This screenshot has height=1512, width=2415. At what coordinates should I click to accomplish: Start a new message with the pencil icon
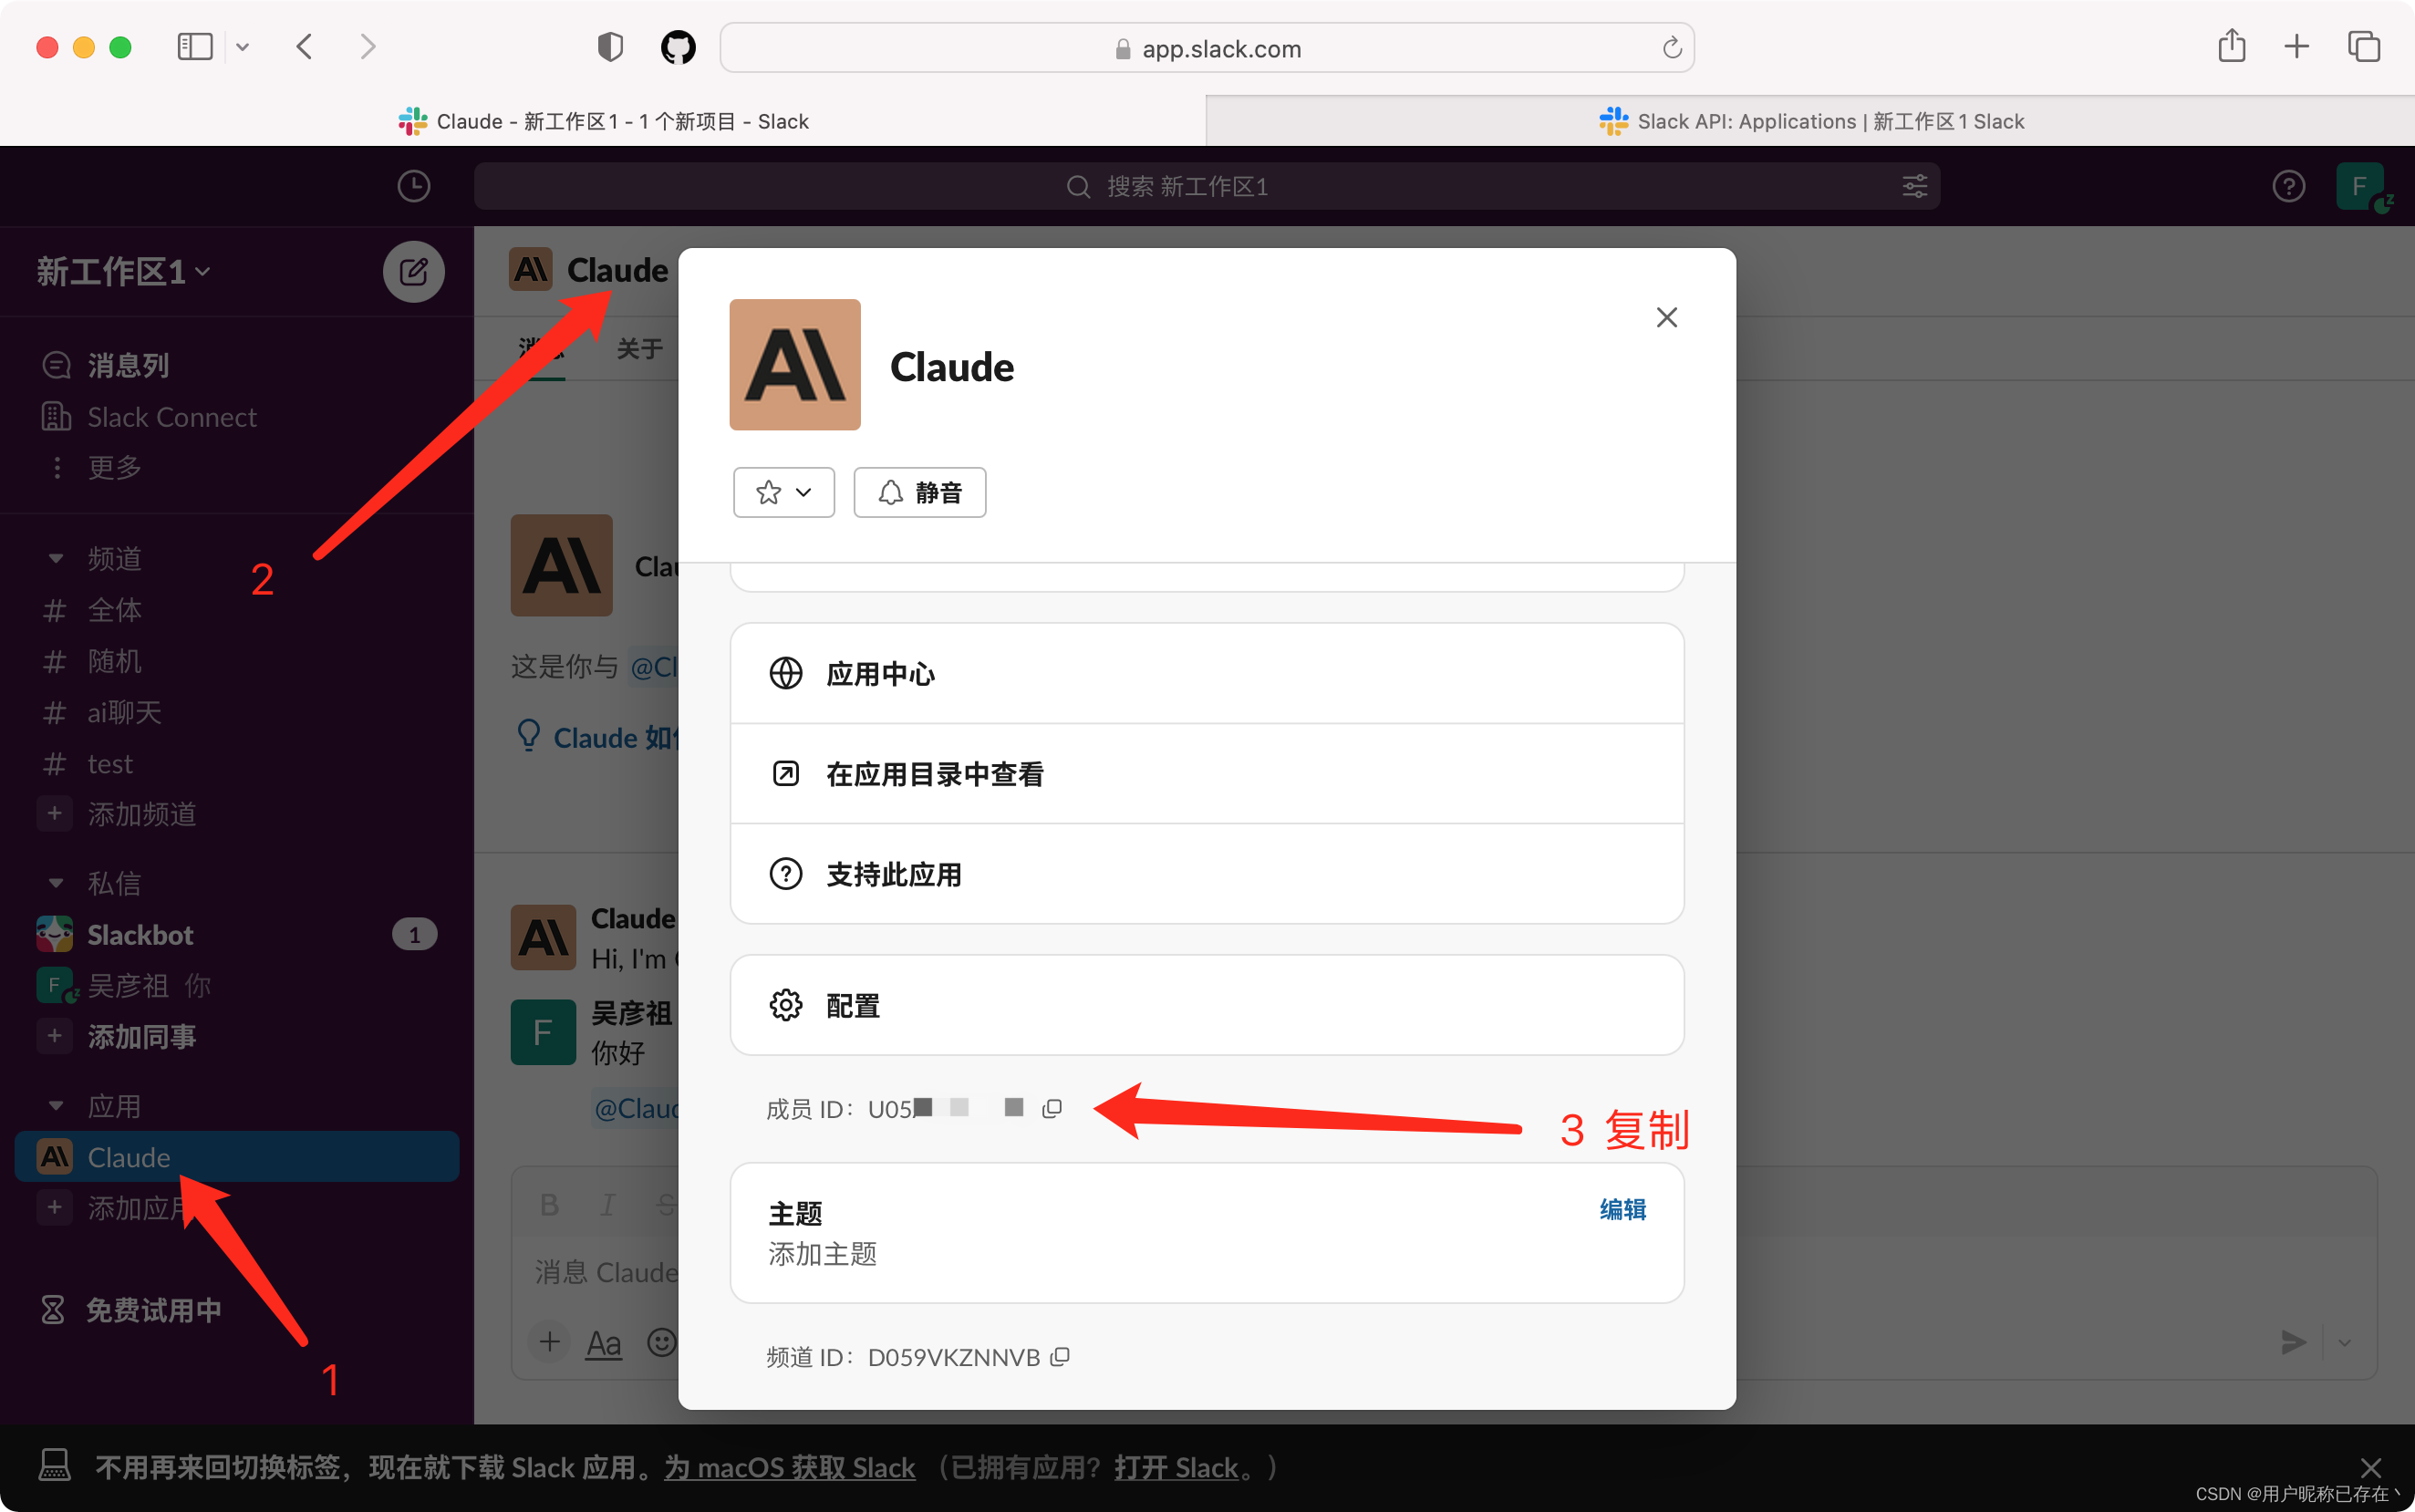click(x=413, y=271)
